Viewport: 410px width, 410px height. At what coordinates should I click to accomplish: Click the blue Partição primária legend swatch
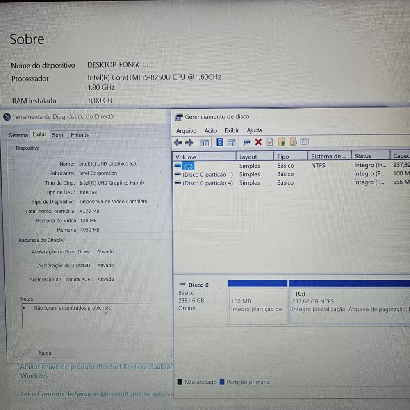pyautogui.click(x=222, y=382)
